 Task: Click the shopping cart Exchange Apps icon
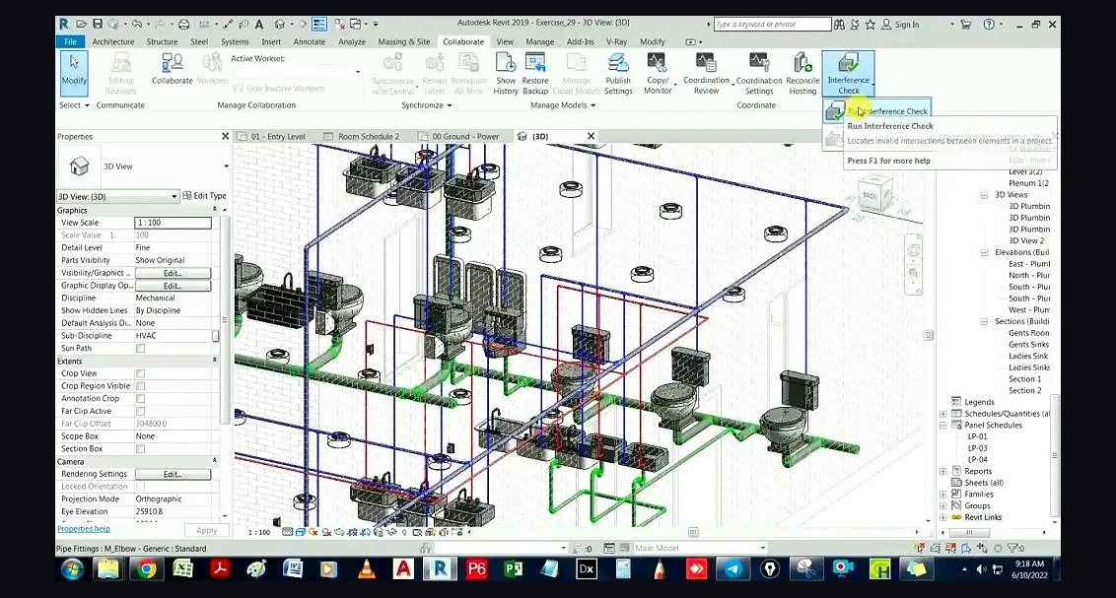point(966,25)
